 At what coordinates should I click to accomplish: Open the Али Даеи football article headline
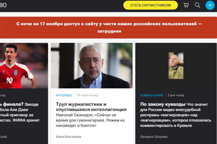(20, 112)
